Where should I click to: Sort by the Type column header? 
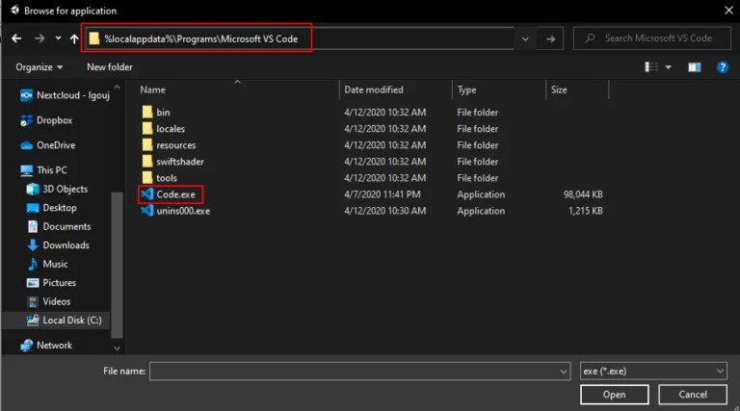(466, 90)
